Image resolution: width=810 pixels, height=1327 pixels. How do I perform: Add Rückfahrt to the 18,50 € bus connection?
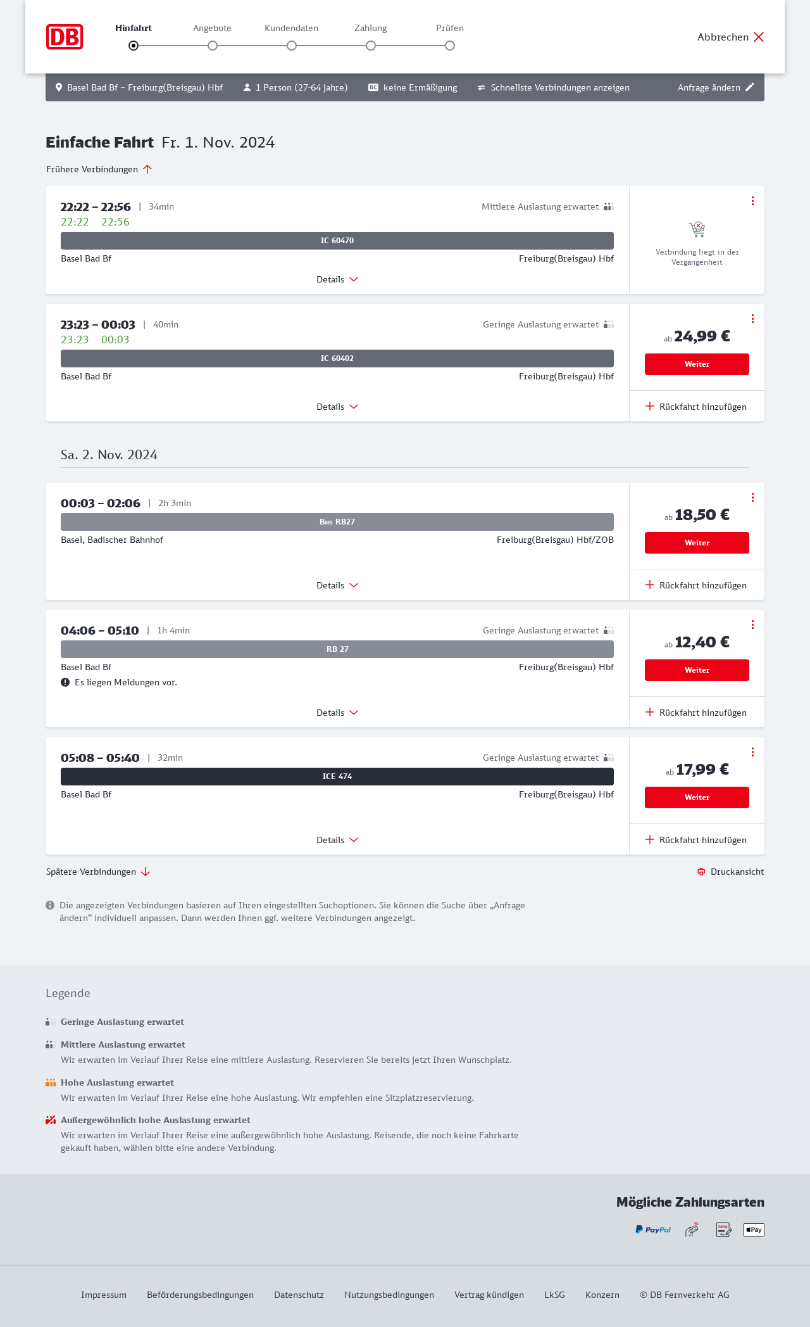coord(696,585)
